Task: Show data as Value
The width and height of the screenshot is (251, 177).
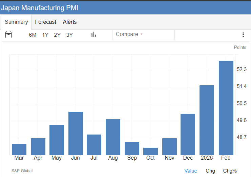Action: [191, 171]
